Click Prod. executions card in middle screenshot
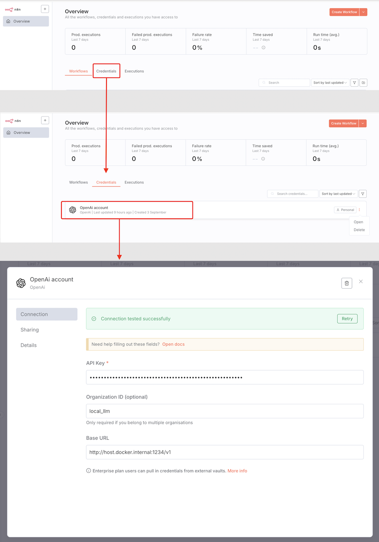The width and height of the screenshot is (379, 542). tap(95, 152)
